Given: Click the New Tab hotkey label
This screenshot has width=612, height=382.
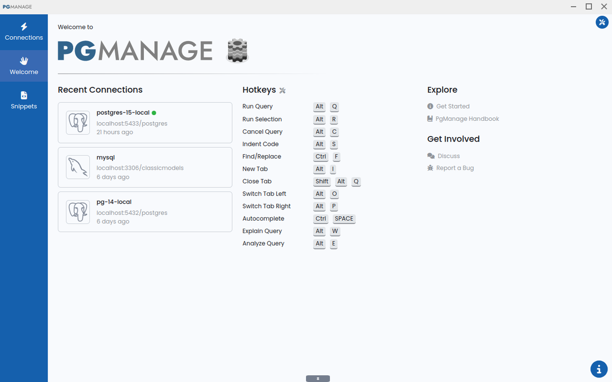Looking at the screenshot, I should click(255, 169).
